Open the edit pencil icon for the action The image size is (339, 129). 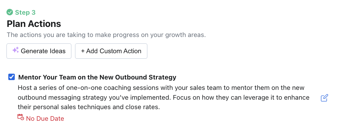pyautogui.click(x=324, y=98)
